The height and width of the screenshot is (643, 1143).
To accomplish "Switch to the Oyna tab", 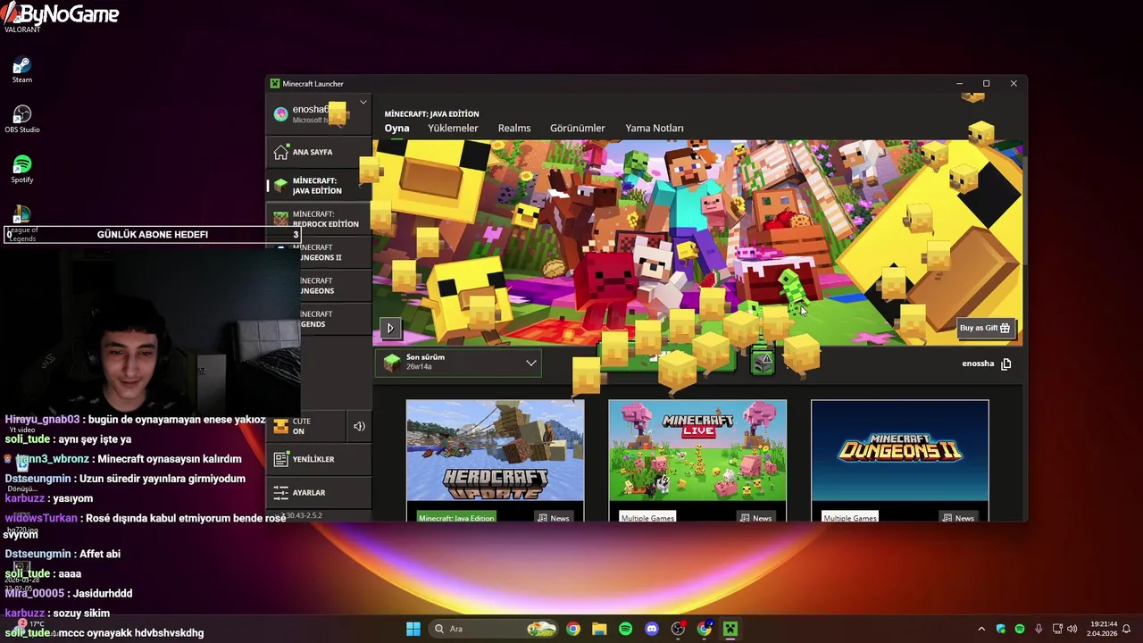I will click(396, 129).
